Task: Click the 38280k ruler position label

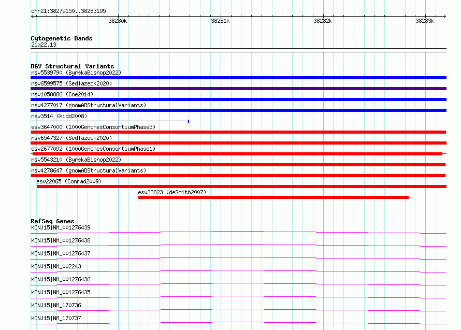Action: [x=118, y=21]
